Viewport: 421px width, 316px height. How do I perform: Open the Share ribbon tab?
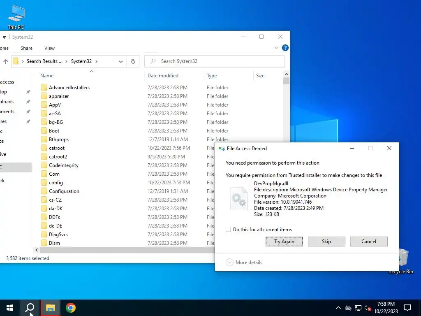[x=26, y=48]
